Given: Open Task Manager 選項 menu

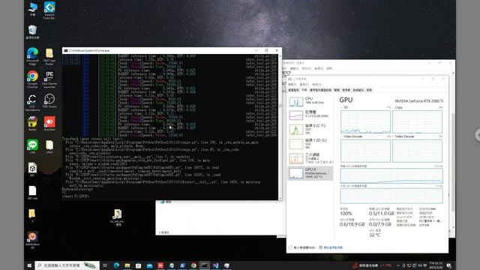Looking at the screenshot, I should [x=304, y=85].
